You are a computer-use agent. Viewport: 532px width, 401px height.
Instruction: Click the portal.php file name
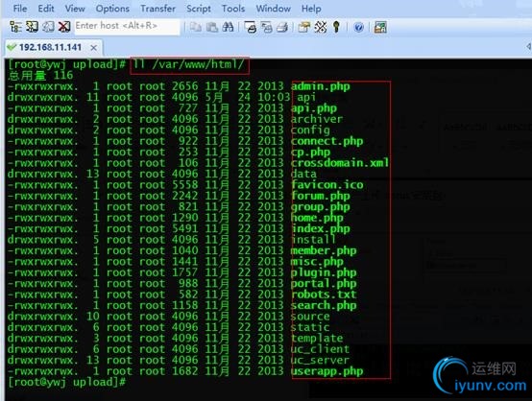pos(324,283)
